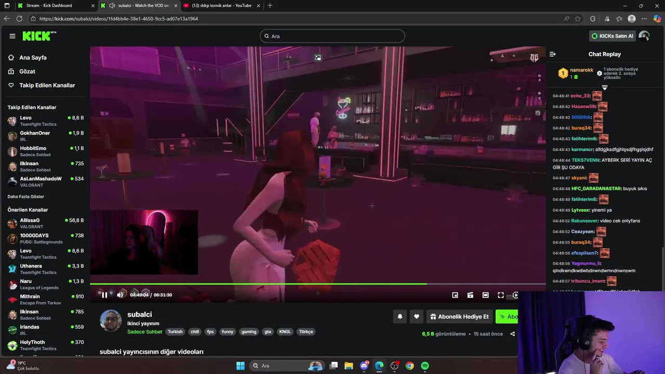Open browser settings ellipsis menu
Screen dimensions: 665x374
(x=645, y=19)
